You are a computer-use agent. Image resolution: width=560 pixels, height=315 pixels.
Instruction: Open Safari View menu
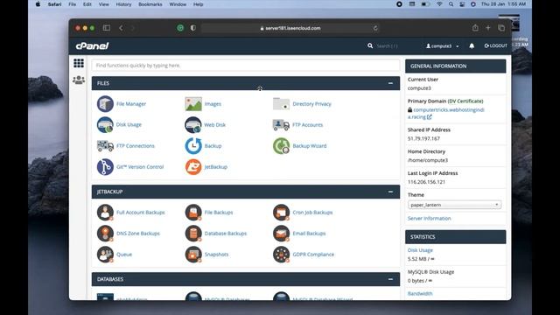103,4
